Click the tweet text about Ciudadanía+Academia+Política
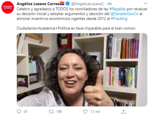Screen dimensions: 150x116 click(x=76, y=28)
